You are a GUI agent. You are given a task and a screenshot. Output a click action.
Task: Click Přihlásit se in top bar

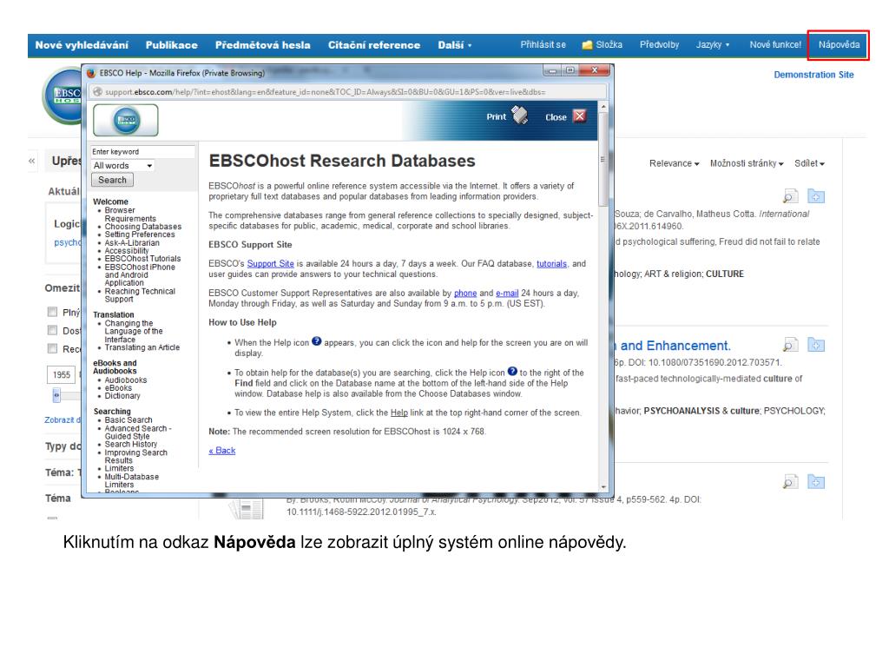point(543,45)
